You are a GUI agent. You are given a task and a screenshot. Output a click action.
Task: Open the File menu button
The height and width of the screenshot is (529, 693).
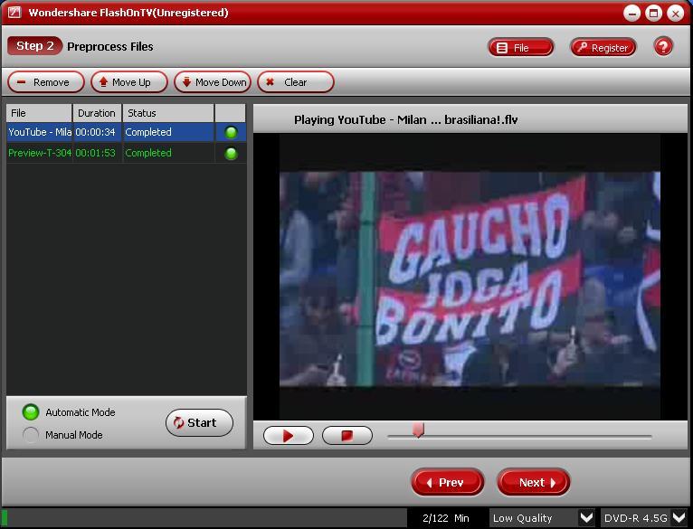click(520, 47)
